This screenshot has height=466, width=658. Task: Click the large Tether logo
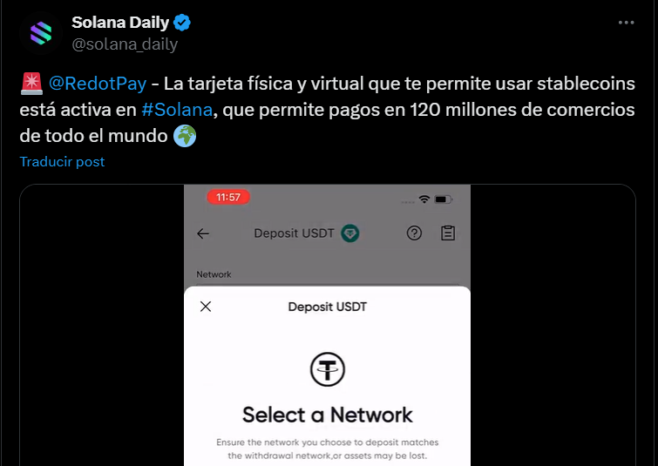click(328, 369)
